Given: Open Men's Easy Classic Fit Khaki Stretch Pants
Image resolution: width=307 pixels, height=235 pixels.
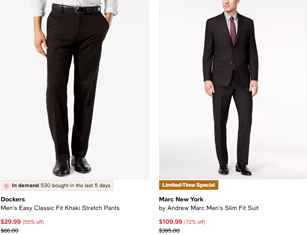Looking at the screenshot, I should tap(60, 208).
